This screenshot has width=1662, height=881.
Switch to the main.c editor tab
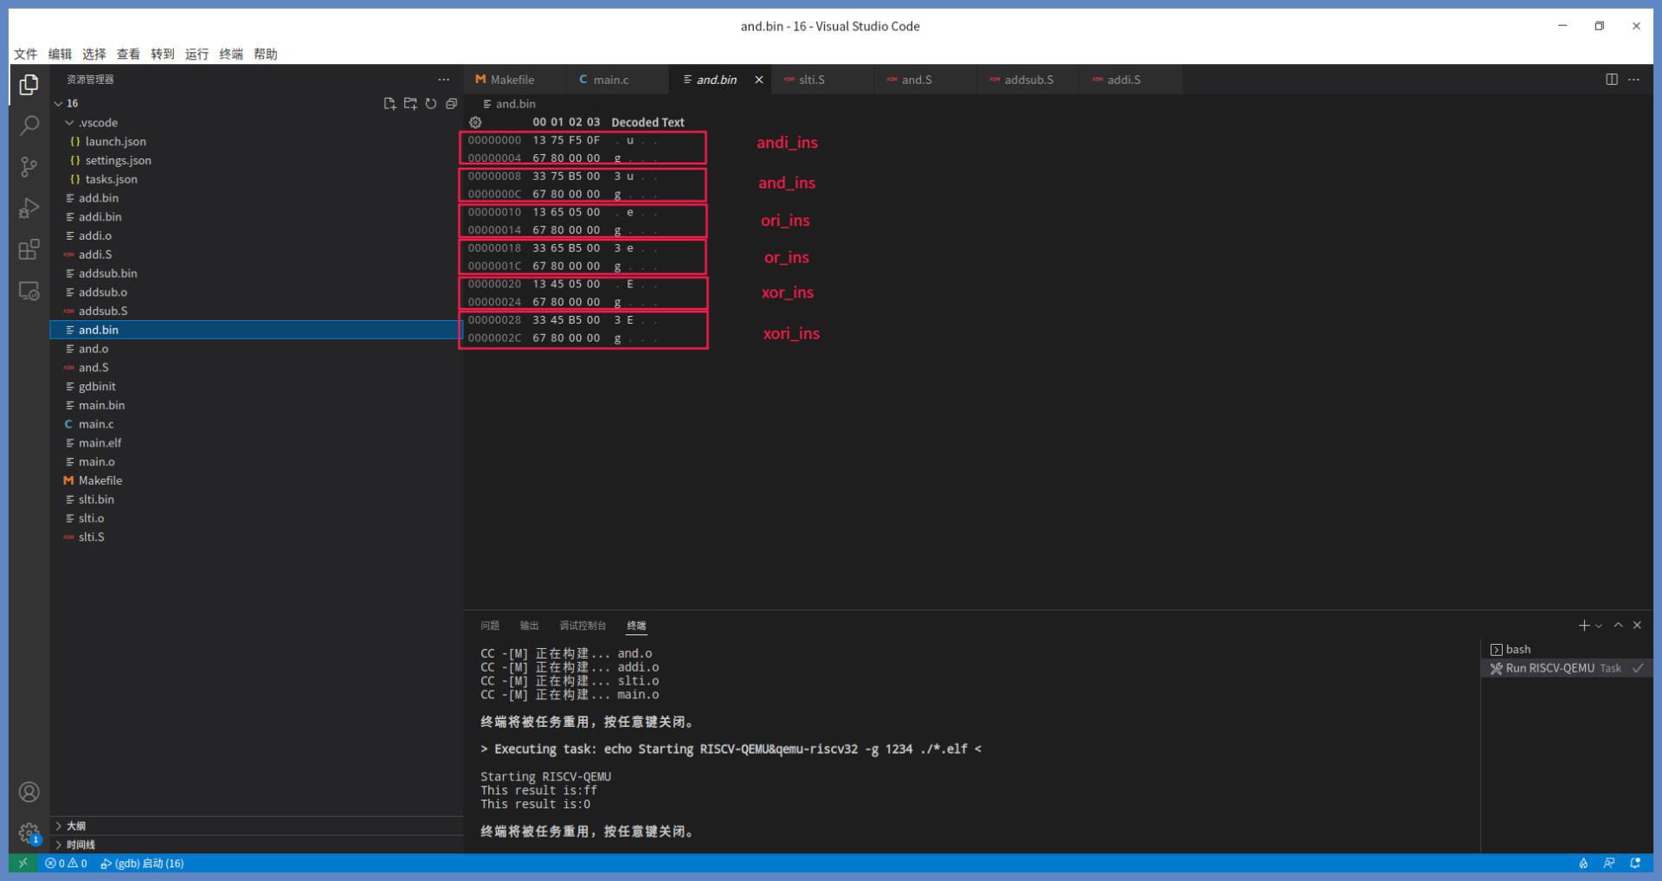coord(610,80)
